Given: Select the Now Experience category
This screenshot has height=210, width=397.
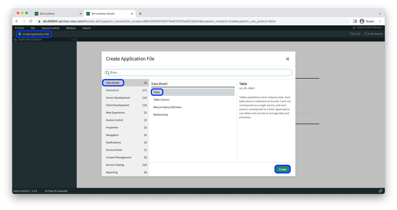Looking at the screenshot, I should tap(125, 113).
